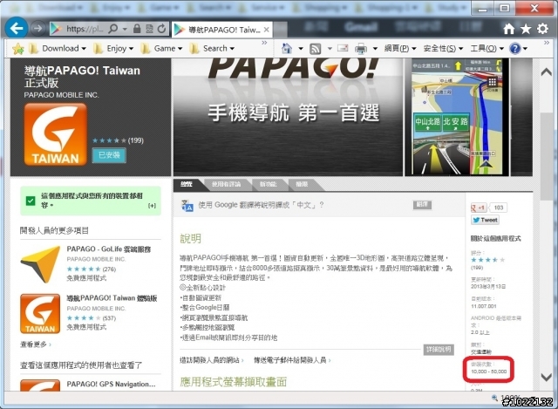Open 導航PAPAGO! Taiwan 體驗版 title link

coord(112,298)
